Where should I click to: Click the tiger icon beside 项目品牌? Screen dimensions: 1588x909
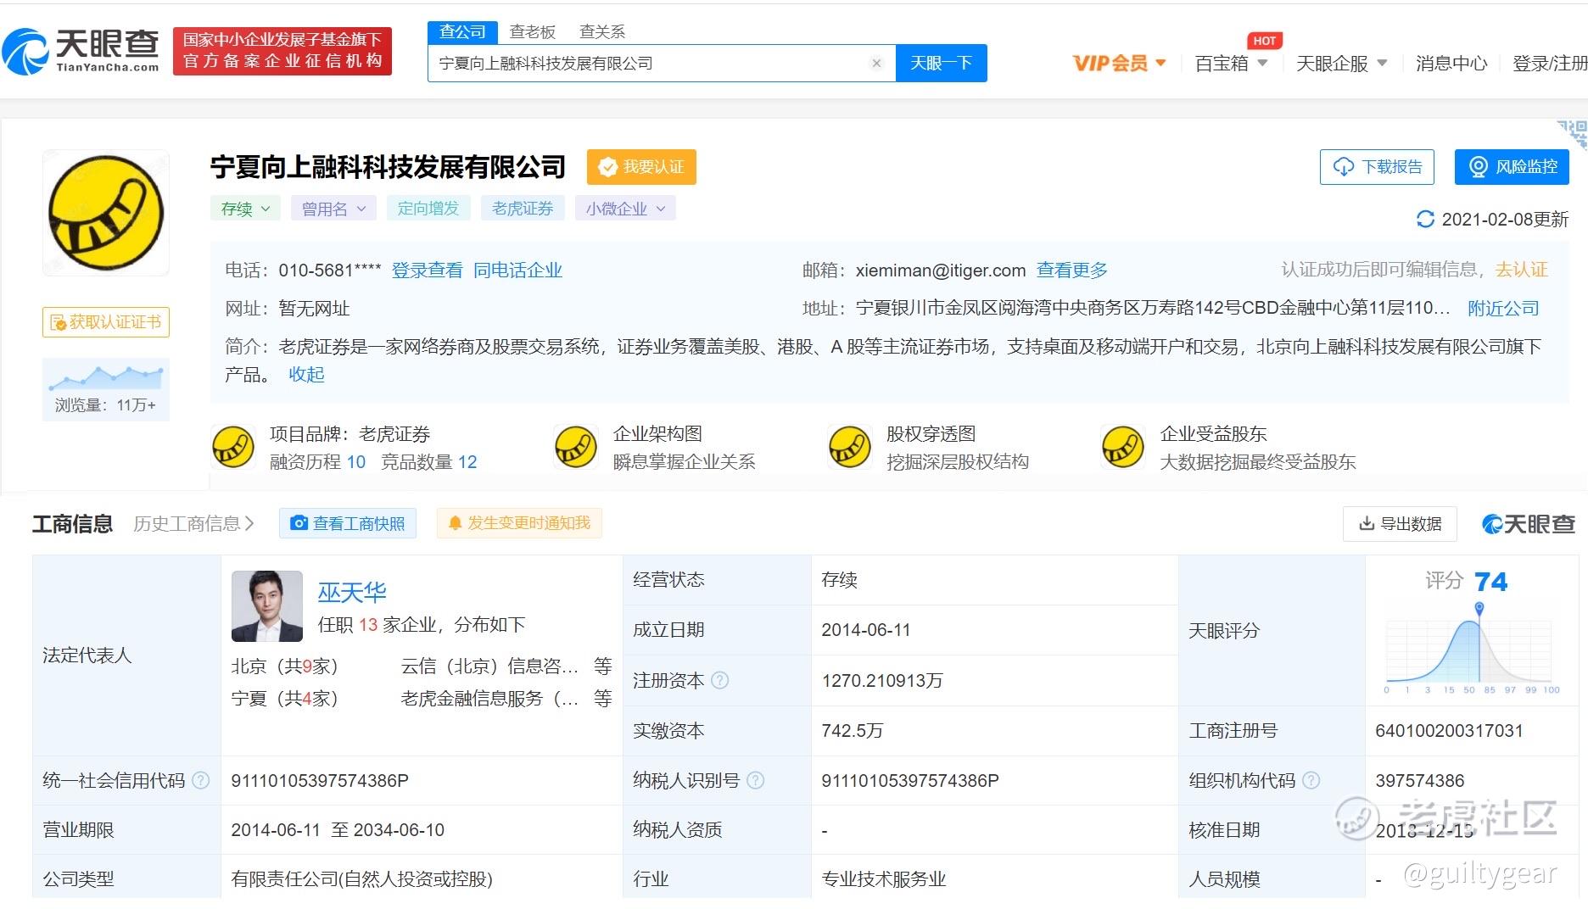click(x=232, y=448)
